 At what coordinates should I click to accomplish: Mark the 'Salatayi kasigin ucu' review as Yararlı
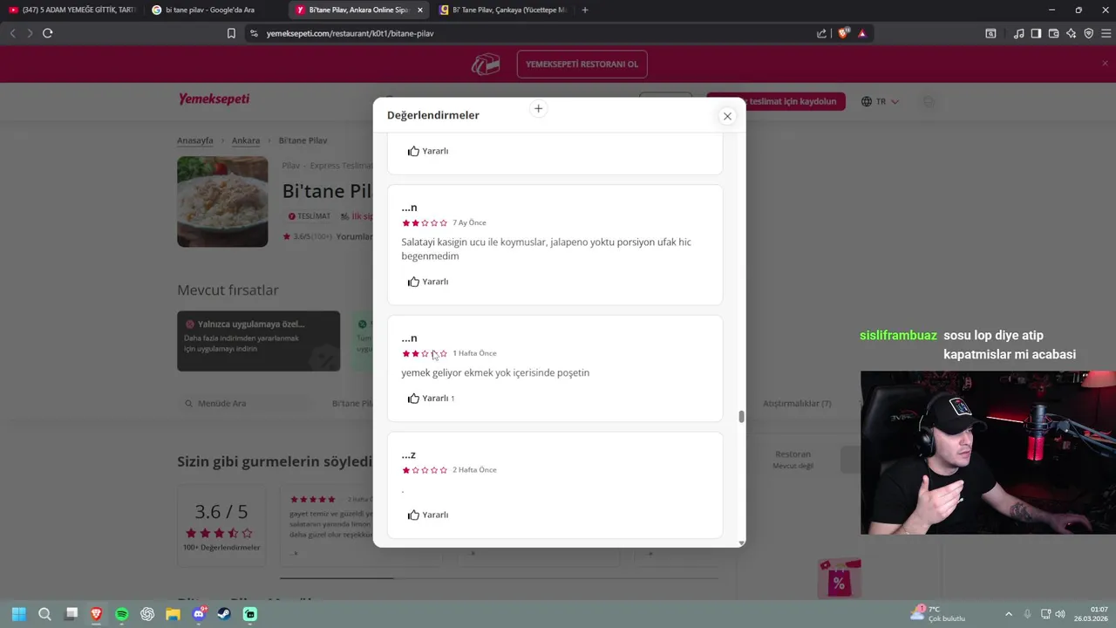(428, 282)
